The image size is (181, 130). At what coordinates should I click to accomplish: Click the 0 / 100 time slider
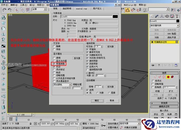(21, 115)
